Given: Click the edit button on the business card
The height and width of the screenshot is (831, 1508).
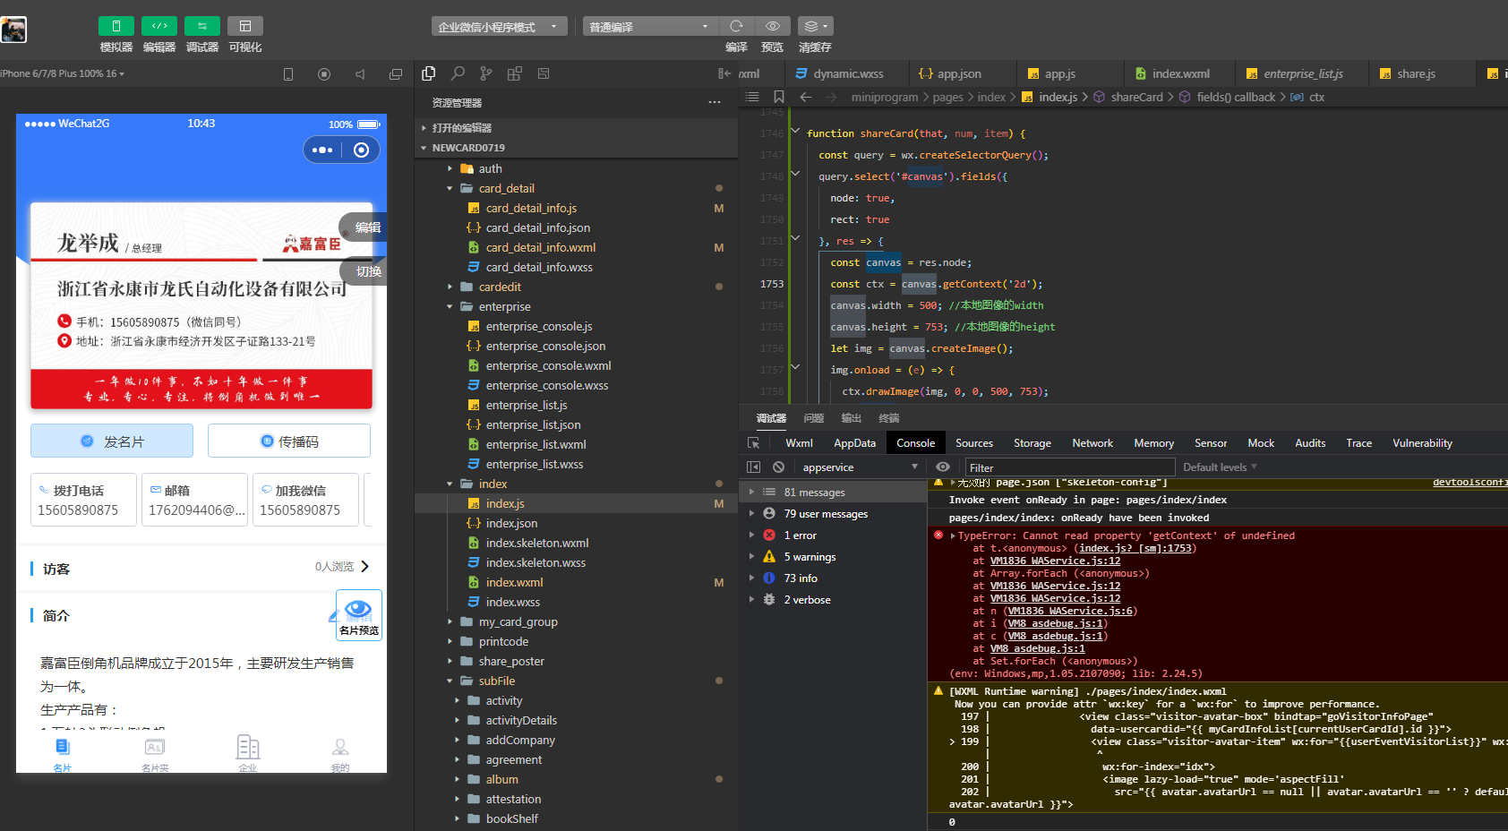Looking at the screenshot, I should (364, 227).
